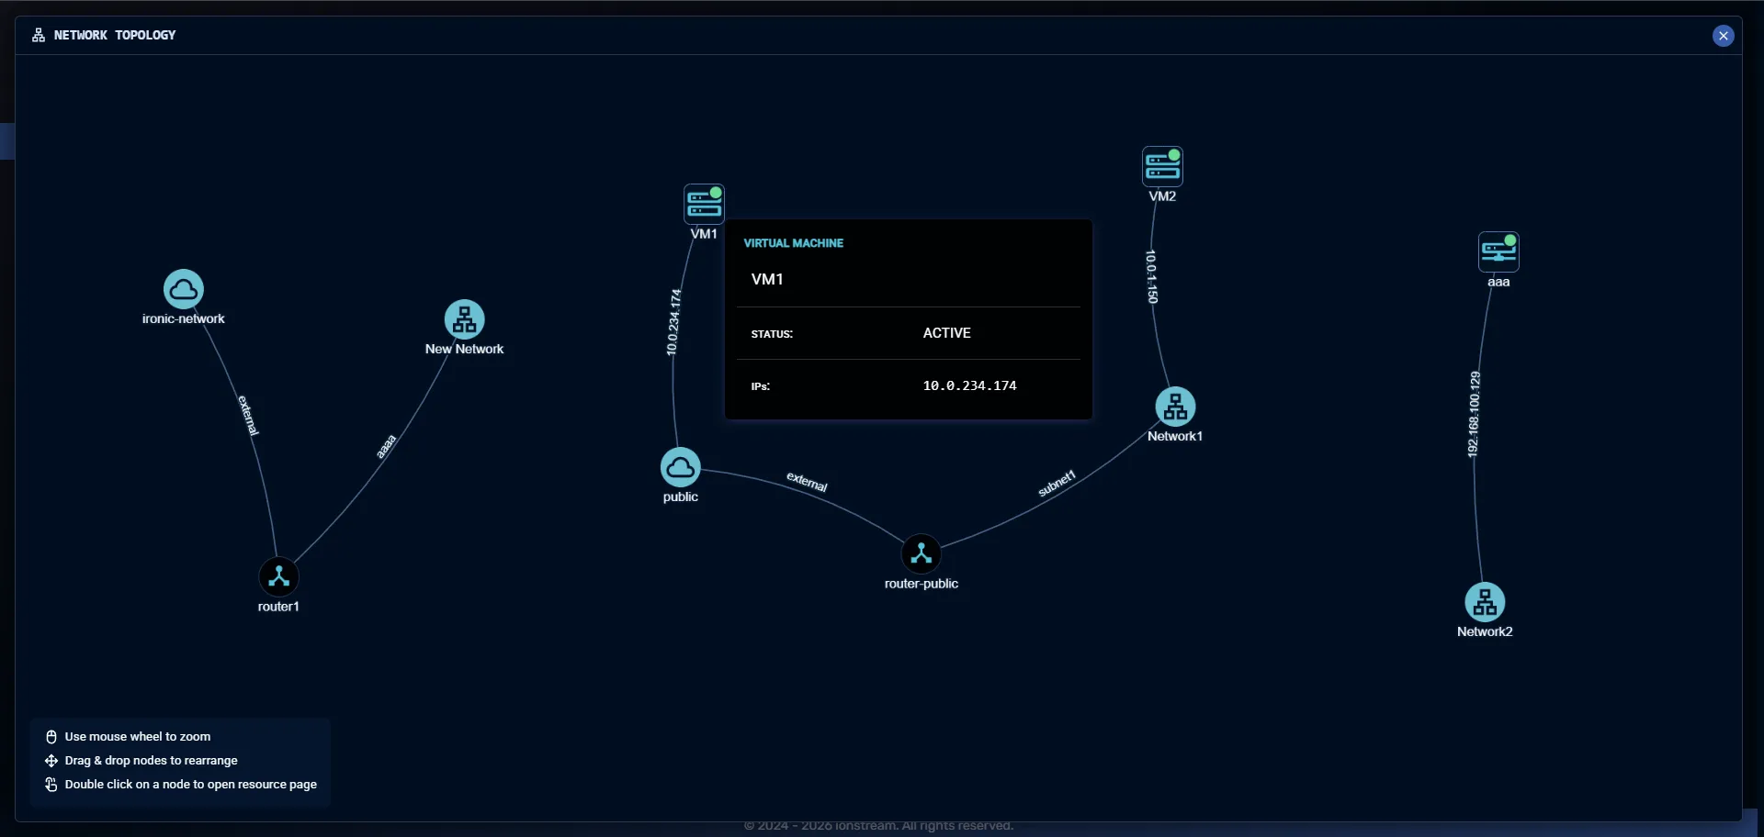The image size is (1764, 837).
Task: Click 10.0.234.174 IP value in tooltip
Action: 969,385
